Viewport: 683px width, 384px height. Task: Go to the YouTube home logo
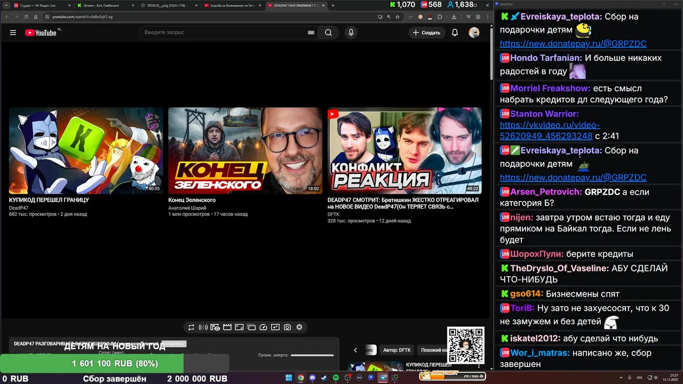tap(41, 33)
